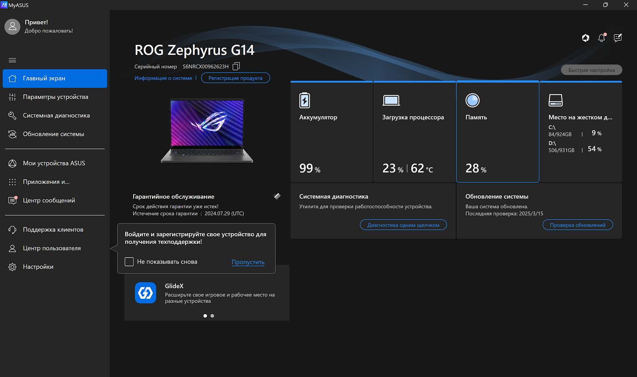Image resolution: width=637 pixels, height=377 pixels.
Task: Click CPU temperature 62 °C value
Action: tap(422, 168)
